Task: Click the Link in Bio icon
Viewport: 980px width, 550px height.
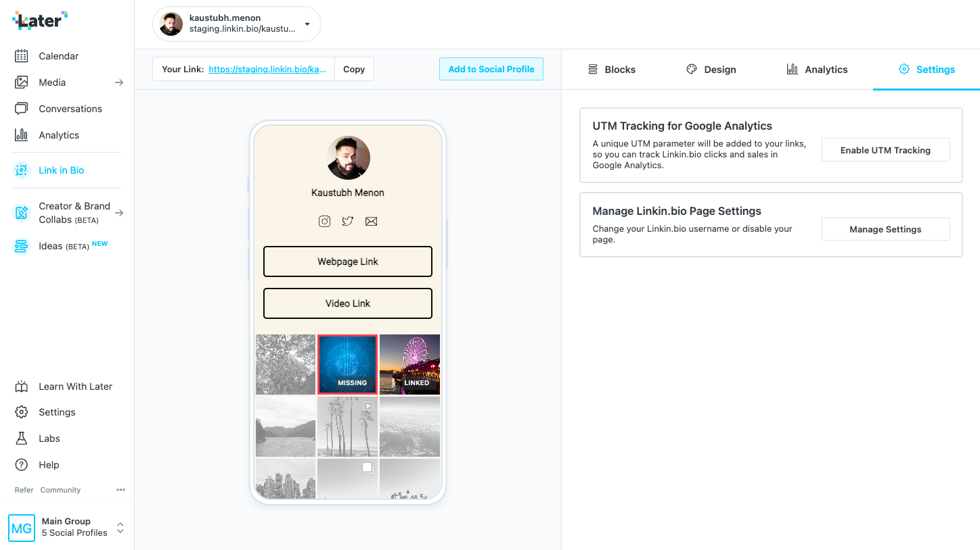Action: click(22, 170)
